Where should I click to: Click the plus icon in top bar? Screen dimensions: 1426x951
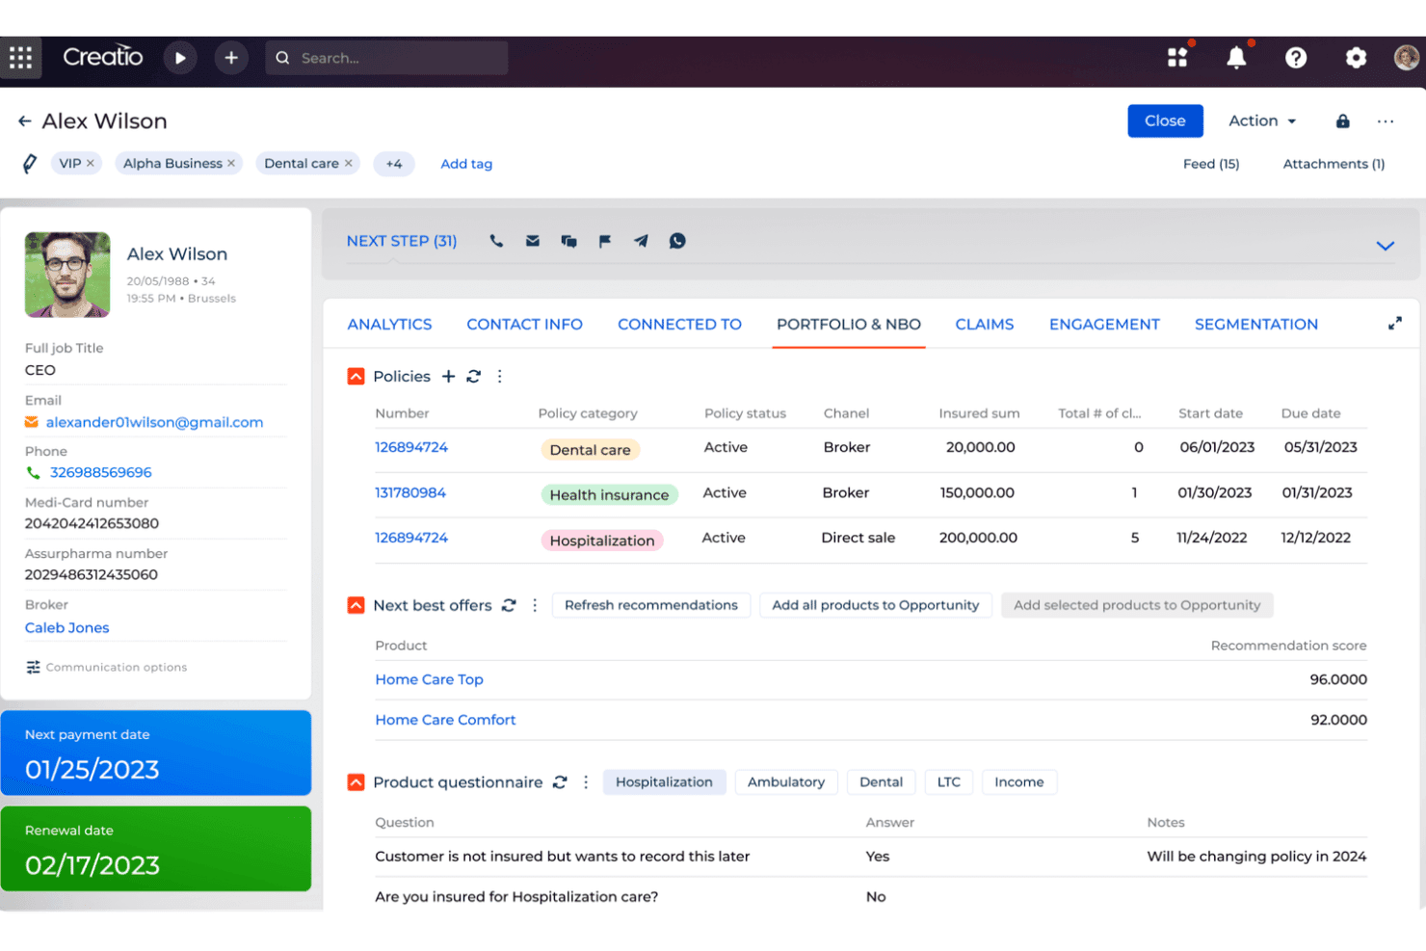[x=231, y=58]
